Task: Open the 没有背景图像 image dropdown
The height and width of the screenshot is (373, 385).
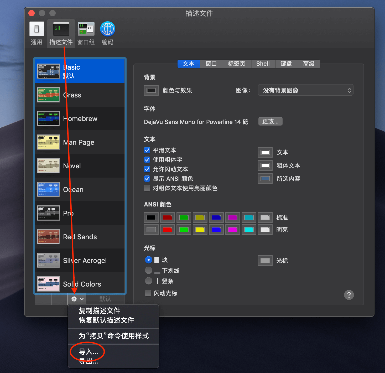Action: click(305, 90)
